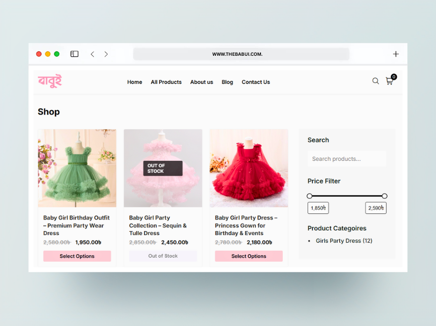Viewport: 436px width, 326px height.
Task: Click the Search products input field
Action: (347, 159)
